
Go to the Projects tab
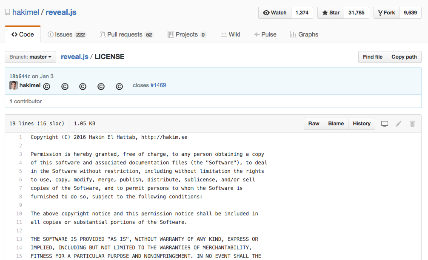(187, 34)
